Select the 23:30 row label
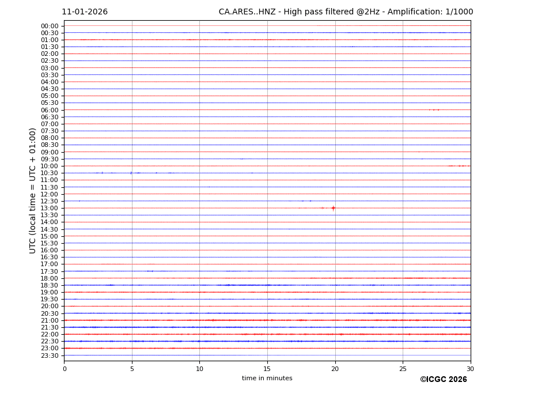 (50, 355)
